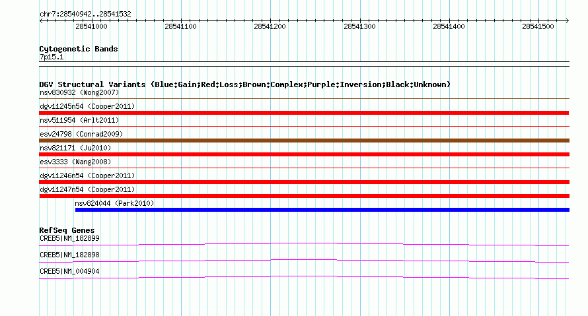Click the red dgv11247n54 loss bar
The image size is (588, 316).
(x=304, y=196)
